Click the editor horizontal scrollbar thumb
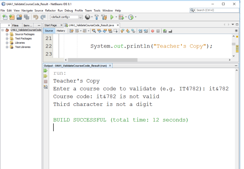Screen dimensions: 244x169 point(102,60)
